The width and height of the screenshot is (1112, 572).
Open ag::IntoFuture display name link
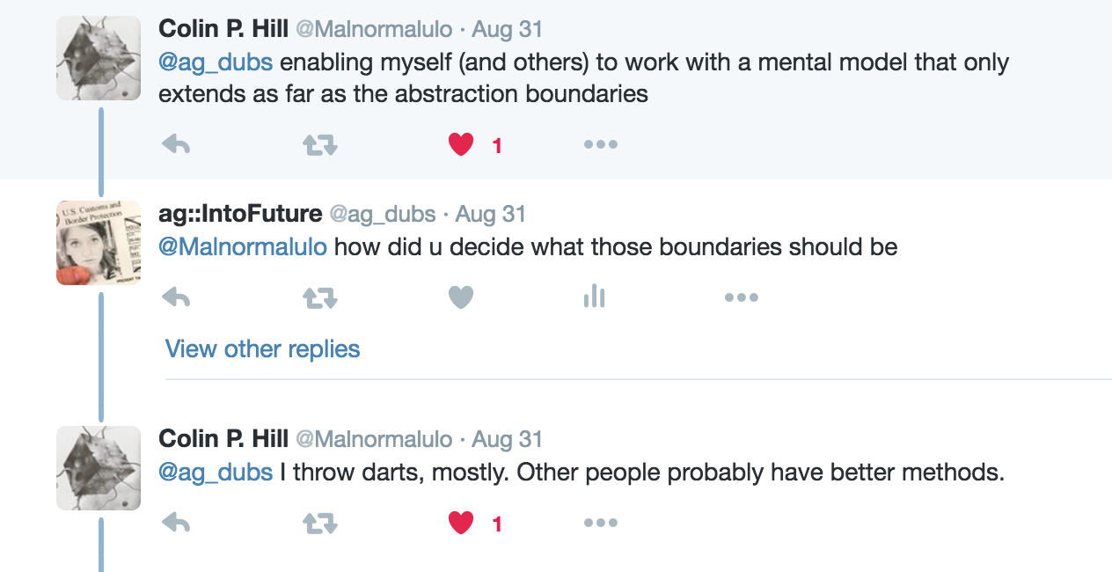[240, 214]
